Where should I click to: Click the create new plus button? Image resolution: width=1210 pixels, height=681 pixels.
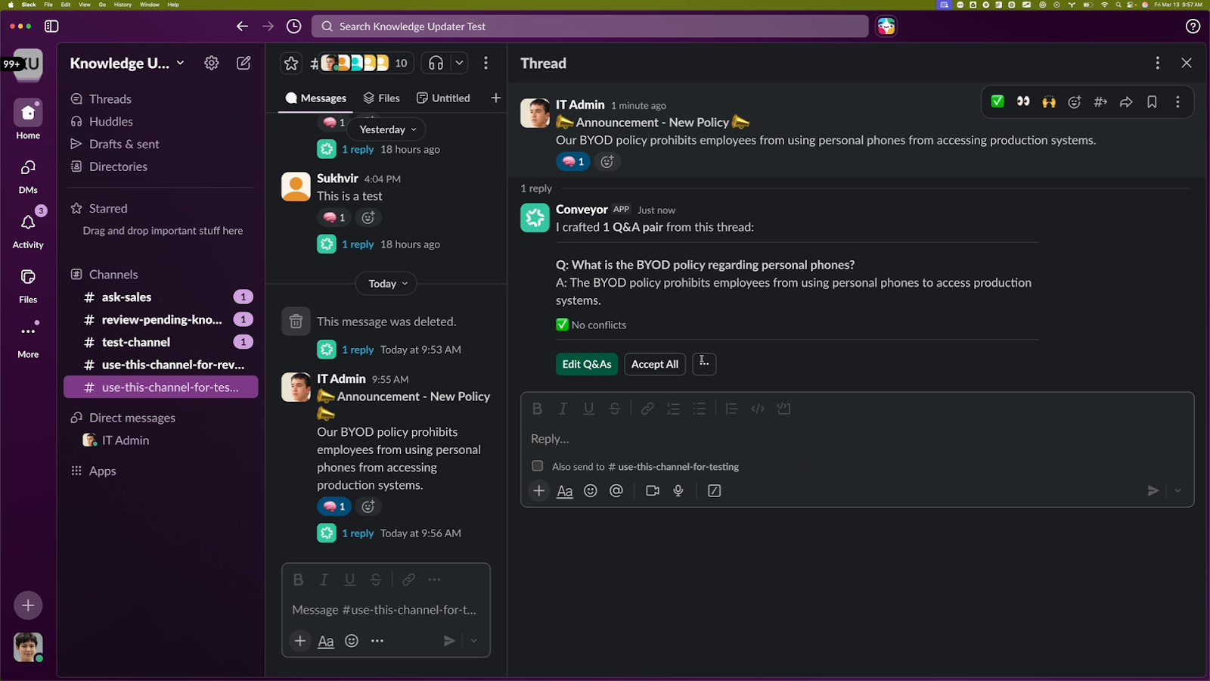pyautogui.click(x=28, y=605)
